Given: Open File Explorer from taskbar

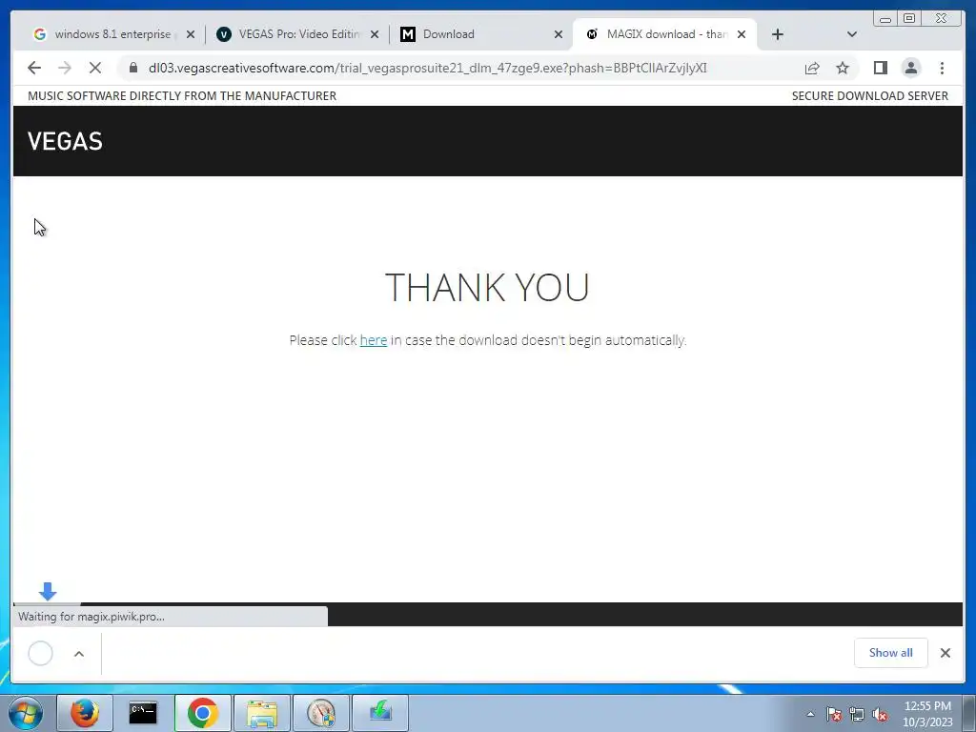Looking at the screenshot, I should tap(262, 713).
